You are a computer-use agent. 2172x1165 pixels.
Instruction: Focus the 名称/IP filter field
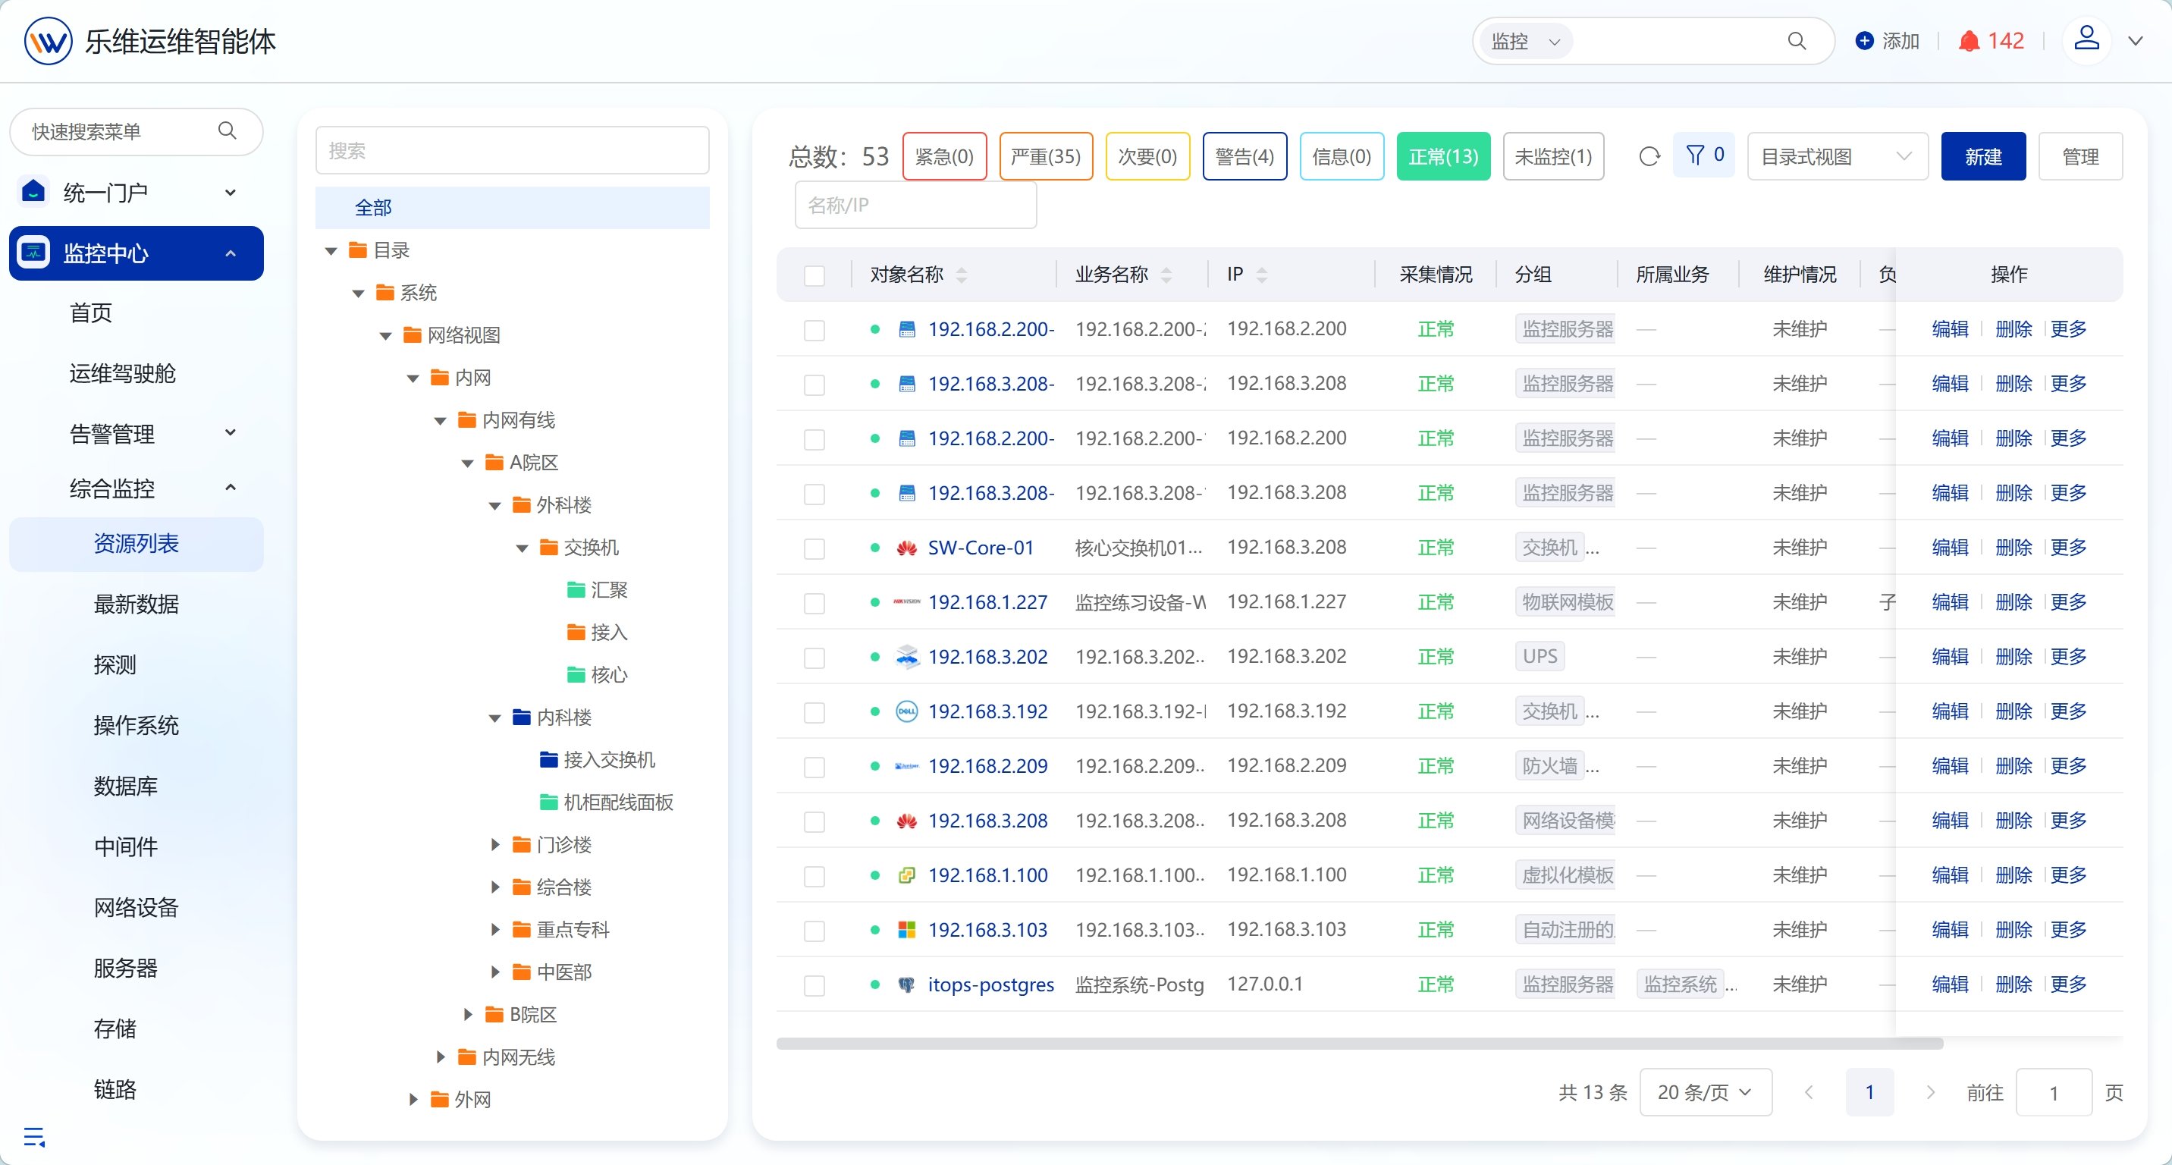point(915,205)
